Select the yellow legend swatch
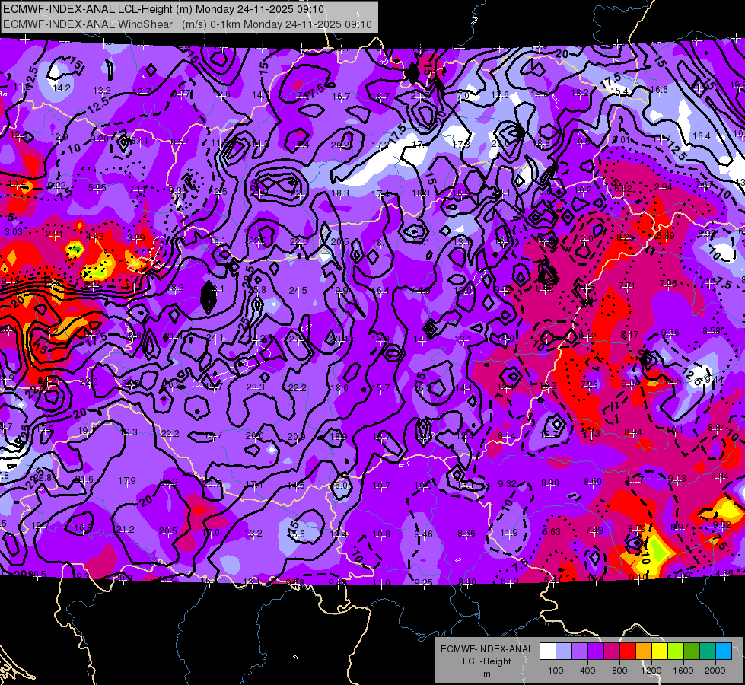The width and height of the screenshot is (745, 685). (660, 652)
